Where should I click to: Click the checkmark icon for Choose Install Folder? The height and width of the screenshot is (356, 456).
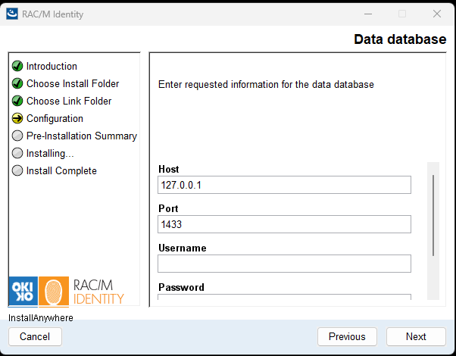17,84
